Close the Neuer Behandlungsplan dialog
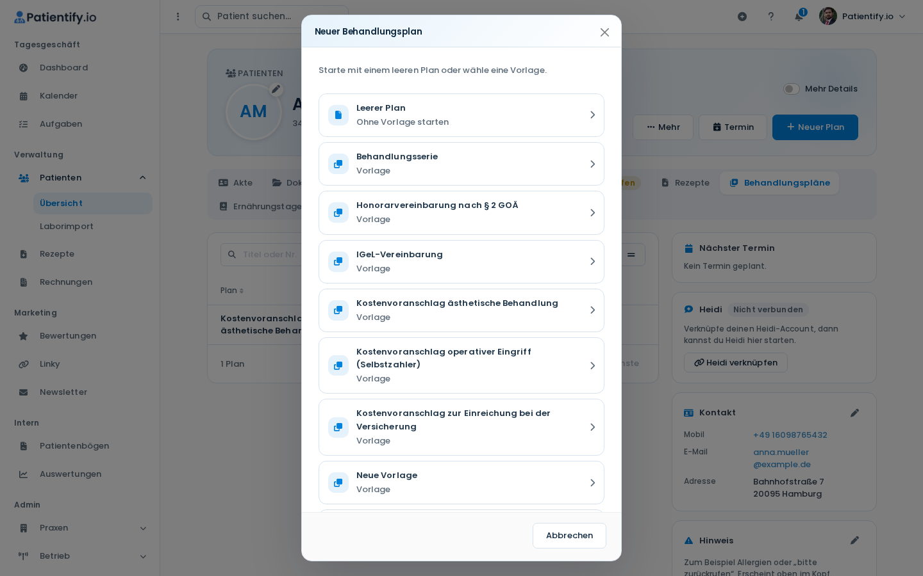 (604, 32)
